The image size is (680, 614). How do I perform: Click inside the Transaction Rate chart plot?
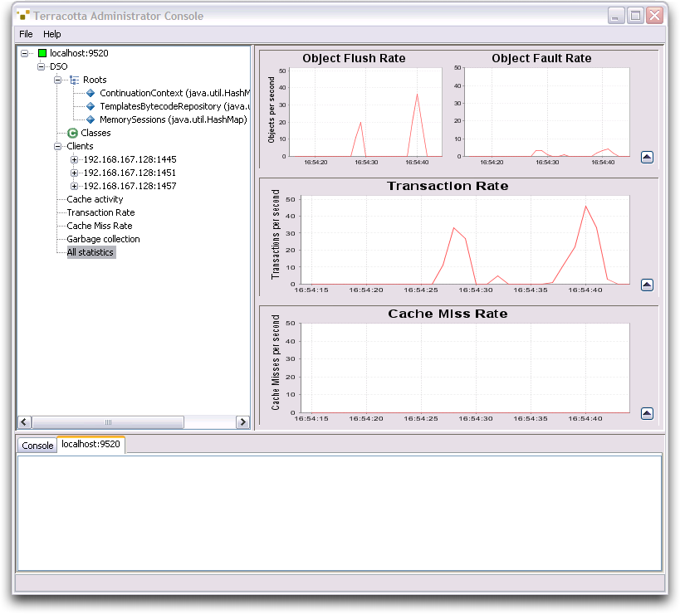click(465, 241)
